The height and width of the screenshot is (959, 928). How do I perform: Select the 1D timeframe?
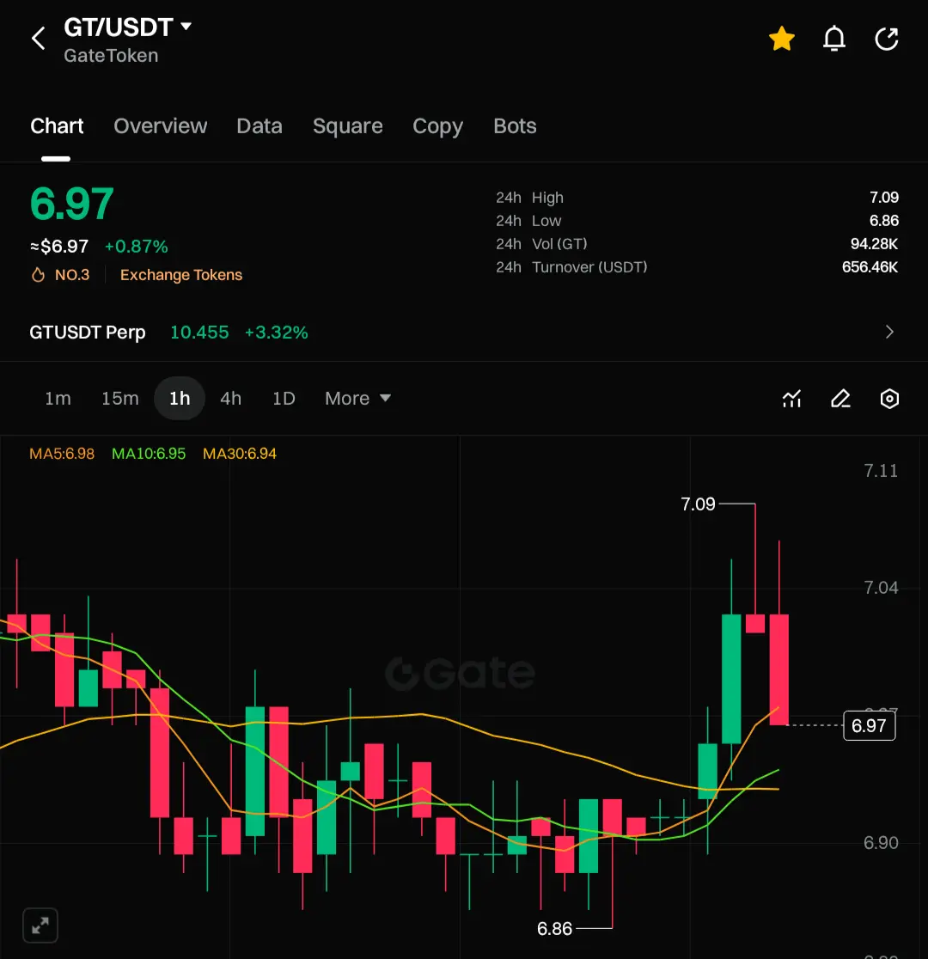[284, 398]
